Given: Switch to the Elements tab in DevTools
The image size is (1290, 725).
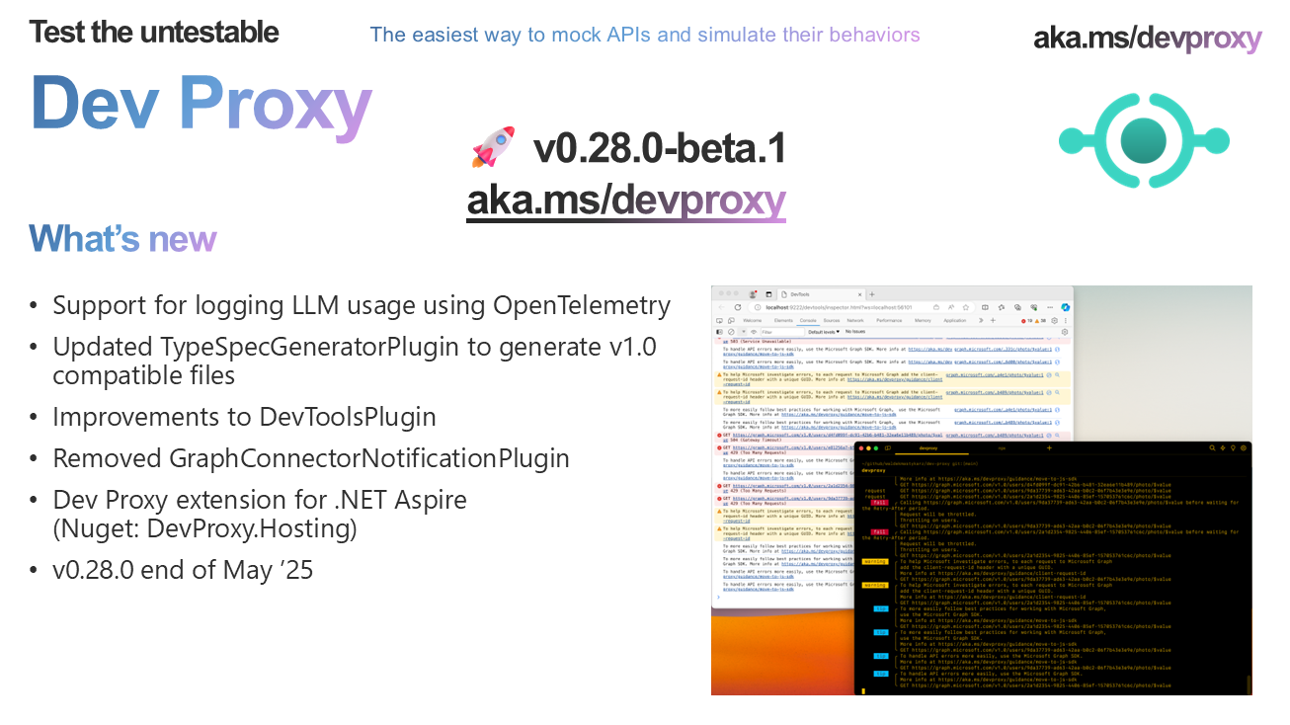Looking at the screenshot, I should pos(783,321).
